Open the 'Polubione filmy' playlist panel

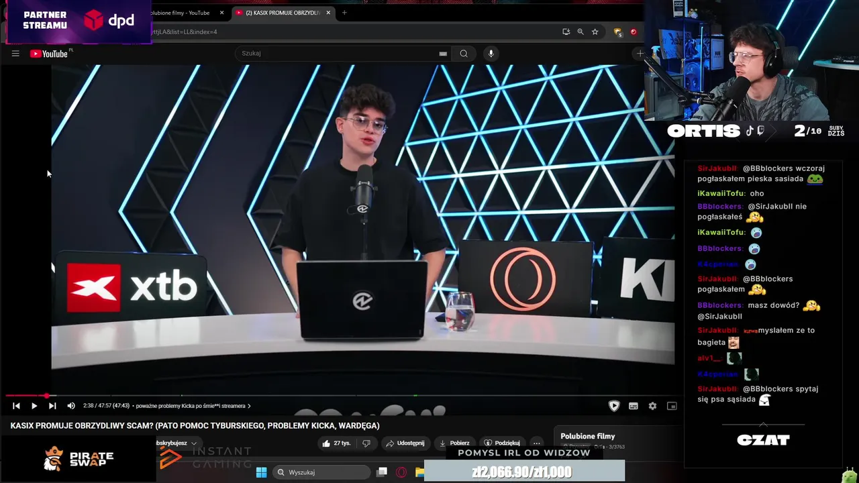click(x=588, y=437)
